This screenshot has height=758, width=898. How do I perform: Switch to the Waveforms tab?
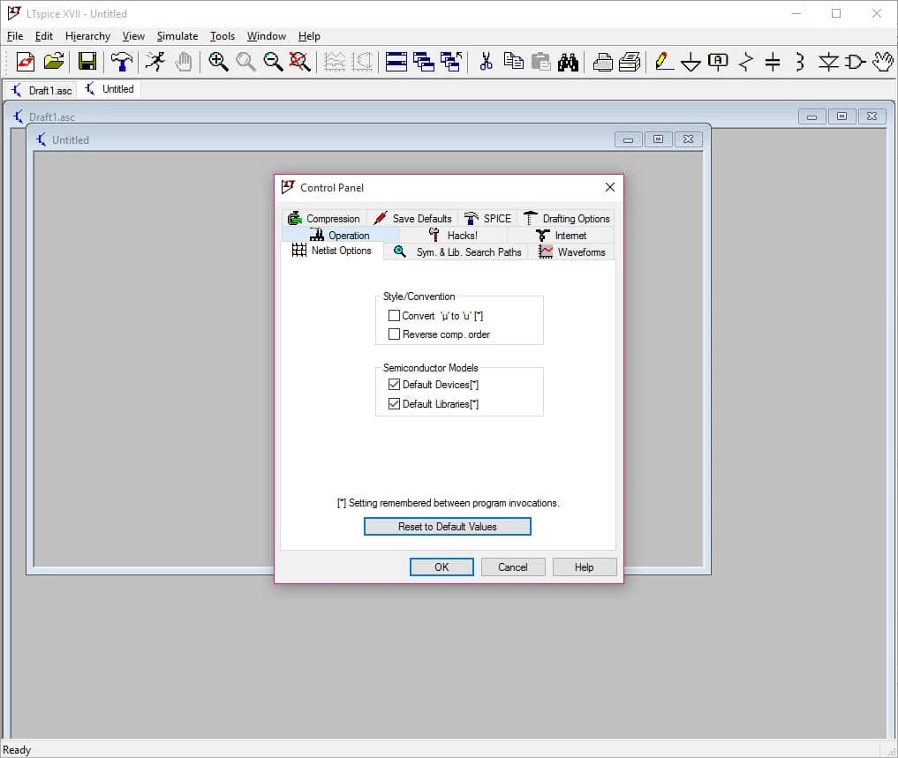572,252
